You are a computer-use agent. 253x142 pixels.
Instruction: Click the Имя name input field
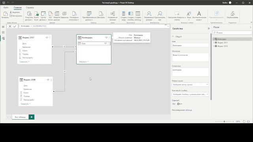pyautogui.click(x=191, y=45)
